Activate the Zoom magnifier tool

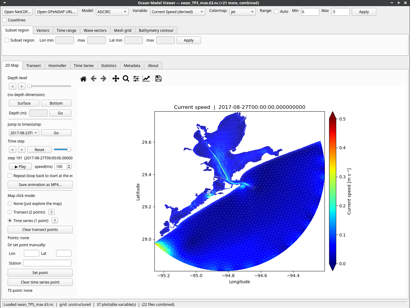126,79
